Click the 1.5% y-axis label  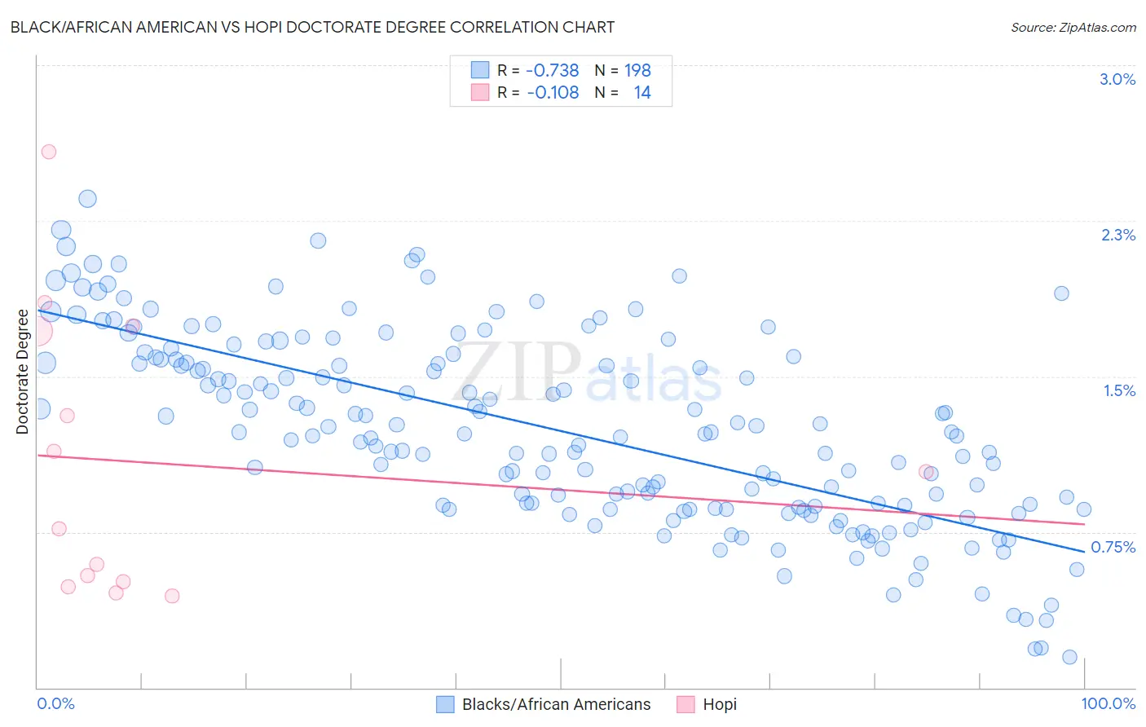tap(1120, 390)
